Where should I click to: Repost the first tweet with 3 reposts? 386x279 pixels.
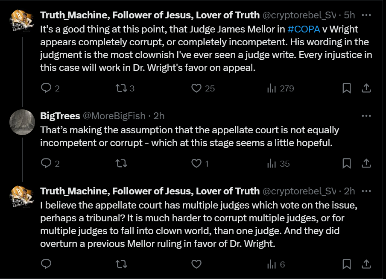tap(121, 88)
